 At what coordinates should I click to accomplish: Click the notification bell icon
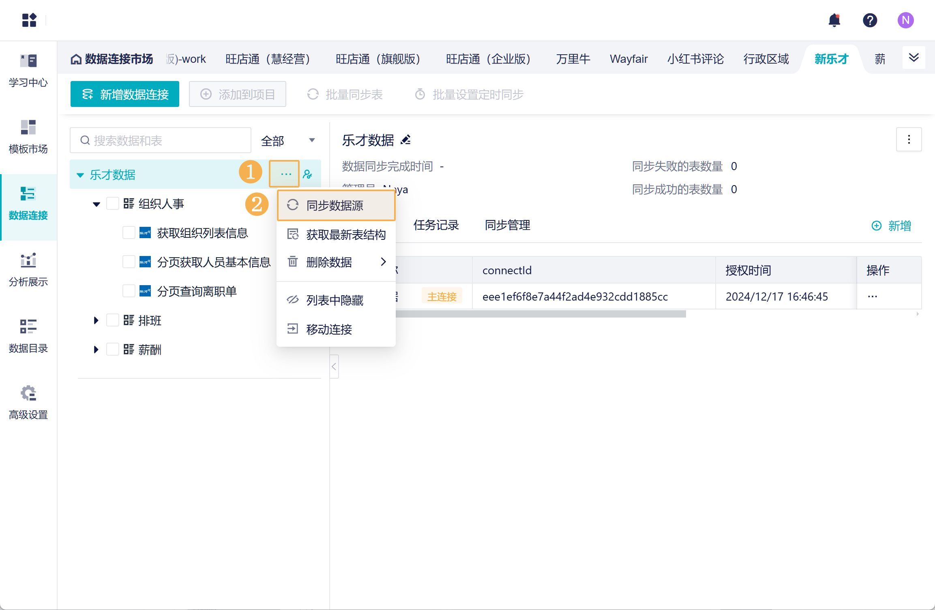coord(834,20)
